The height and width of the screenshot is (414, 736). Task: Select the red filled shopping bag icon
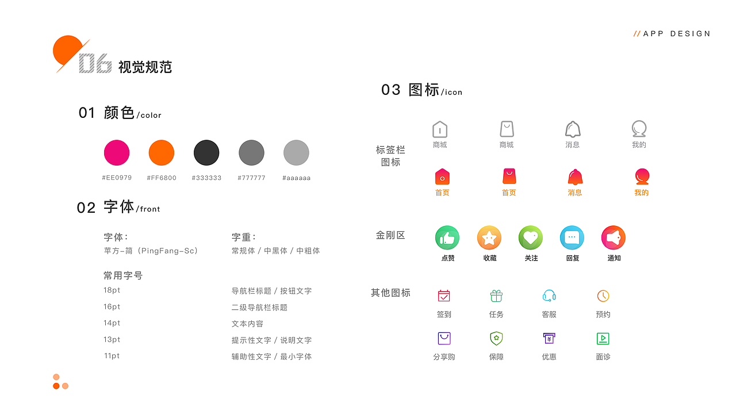click(x=509, y=176)
